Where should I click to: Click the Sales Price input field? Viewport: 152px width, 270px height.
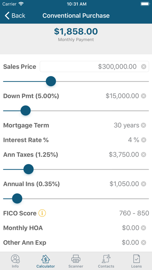pos(94,66)
